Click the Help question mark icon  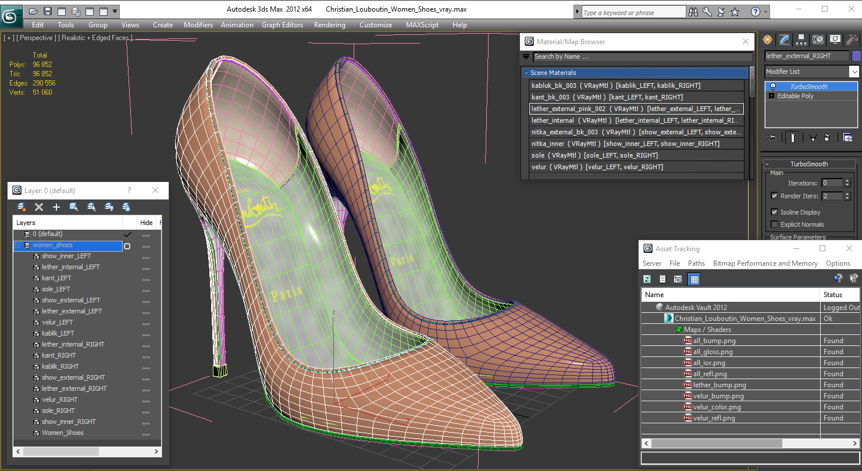tap(755, 12)
